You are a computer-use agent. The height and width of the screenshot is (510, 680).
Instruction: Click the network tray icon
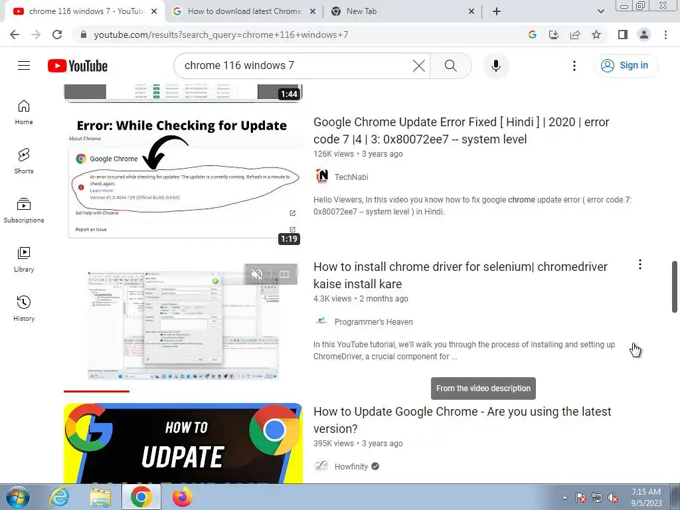click(x=597, y=498)
